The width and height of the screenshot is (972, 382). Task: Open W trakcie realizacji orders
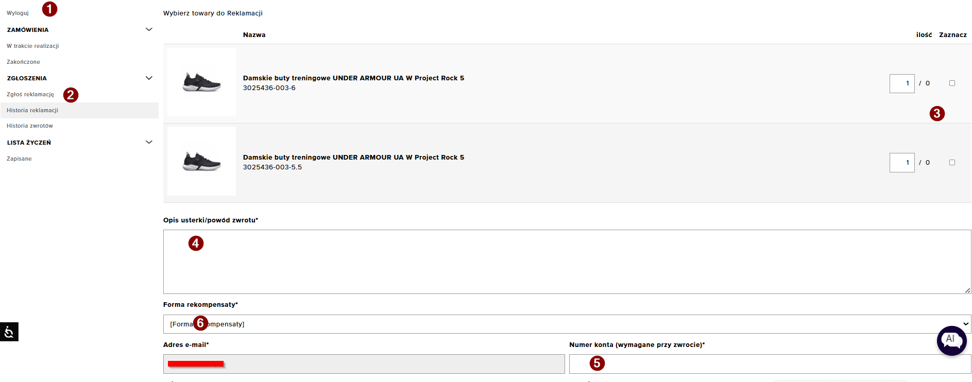33,46
